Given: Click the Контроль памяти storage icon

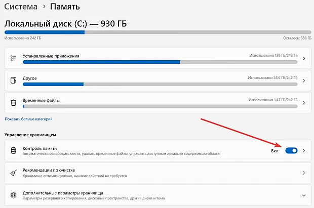Looking at the screenshot, I should click(13, 150).
